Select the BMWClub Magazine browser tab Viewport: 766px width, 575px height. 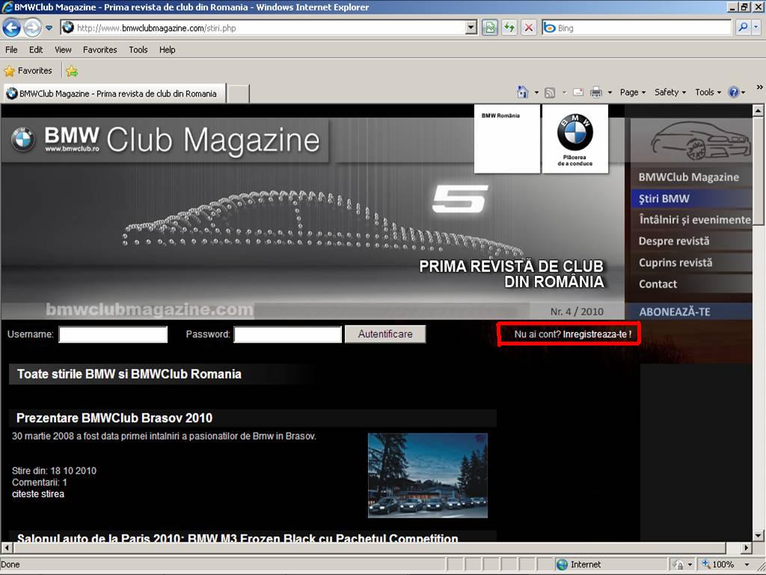click(114, 93)
